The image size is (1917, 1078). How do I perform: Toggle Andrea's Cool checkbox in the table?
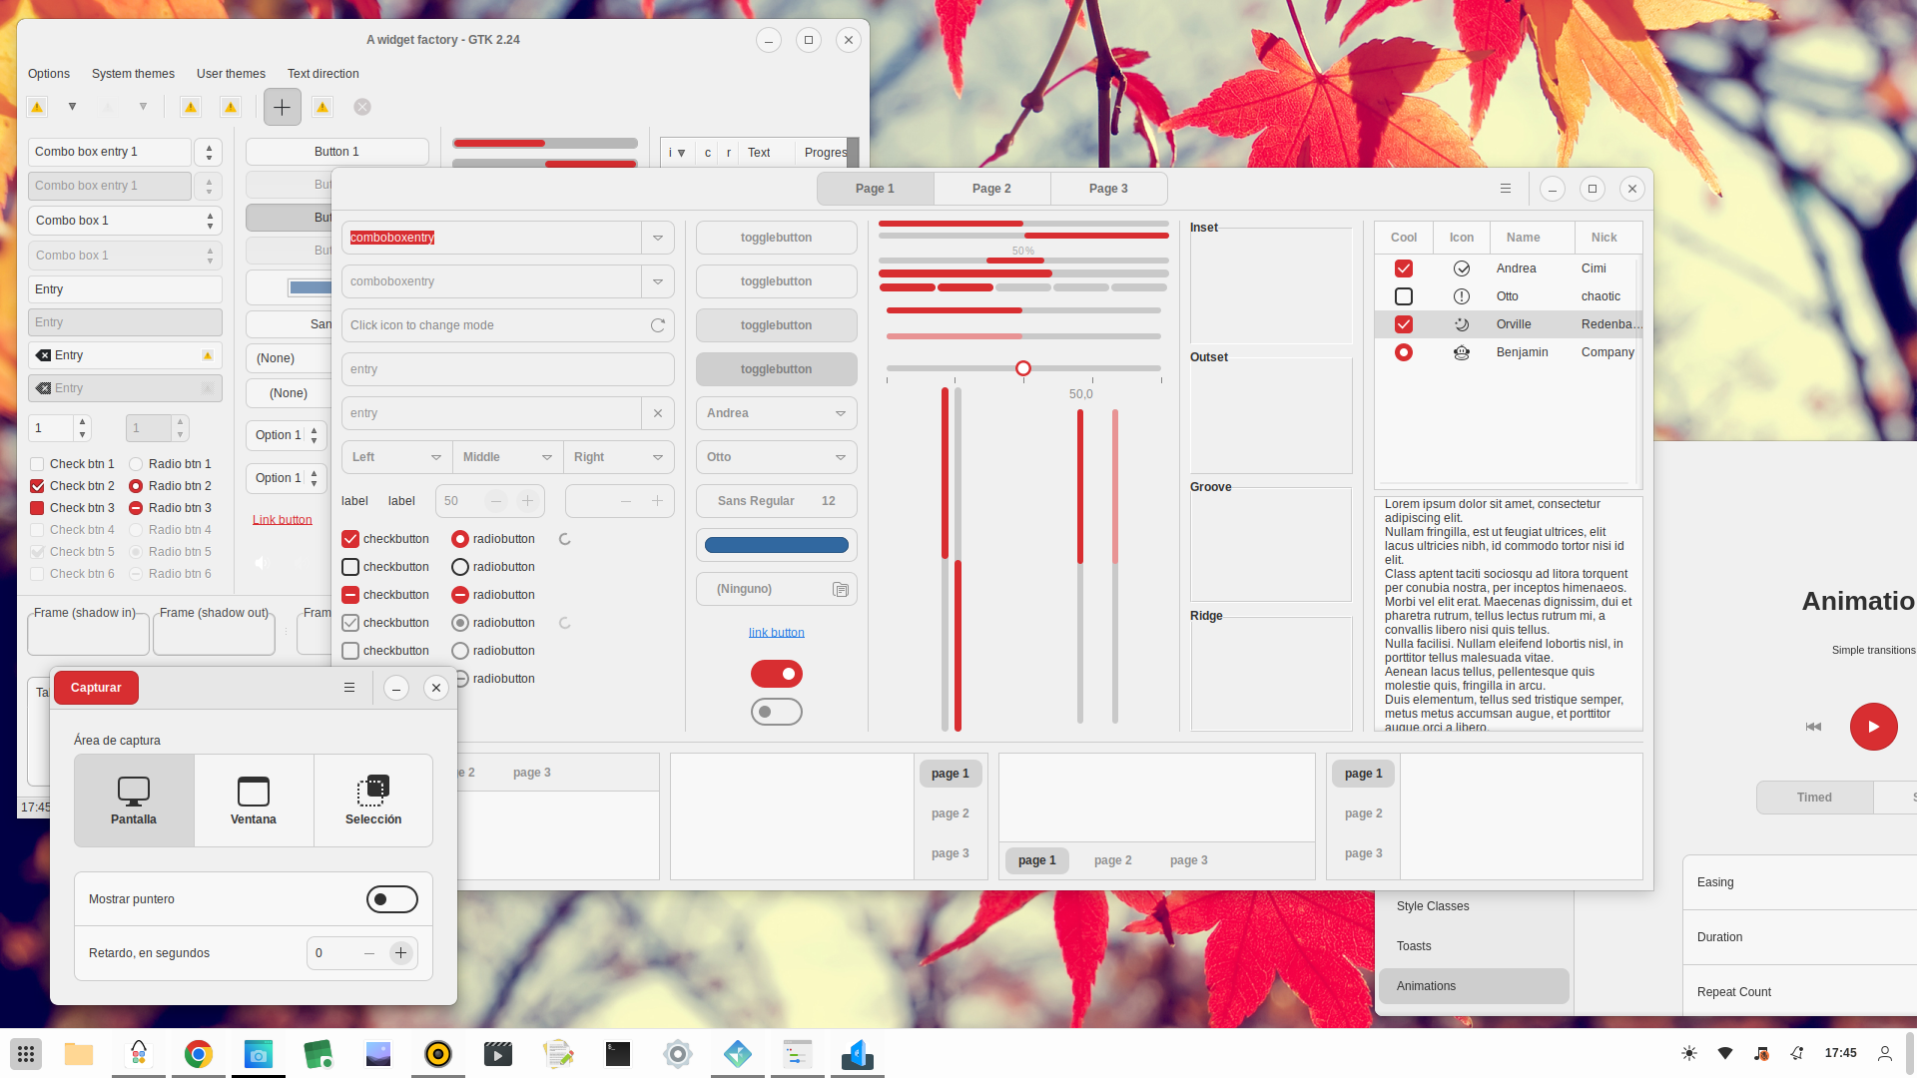coord(1404,269)
